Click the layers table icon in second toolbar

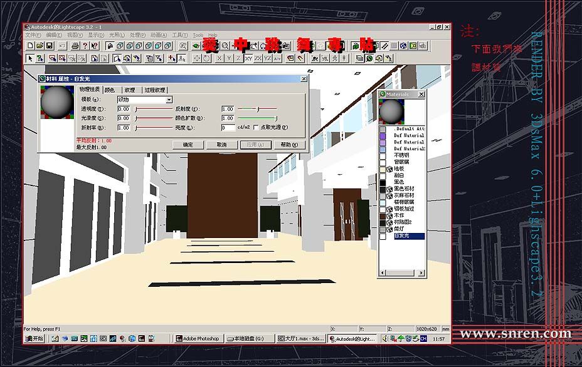[359, 58]
